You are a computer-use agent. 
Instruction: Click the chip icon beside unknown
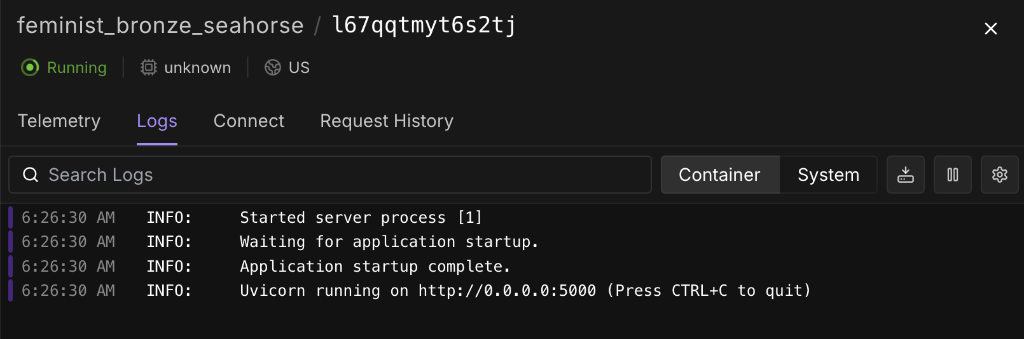click(x=148, y=67)
